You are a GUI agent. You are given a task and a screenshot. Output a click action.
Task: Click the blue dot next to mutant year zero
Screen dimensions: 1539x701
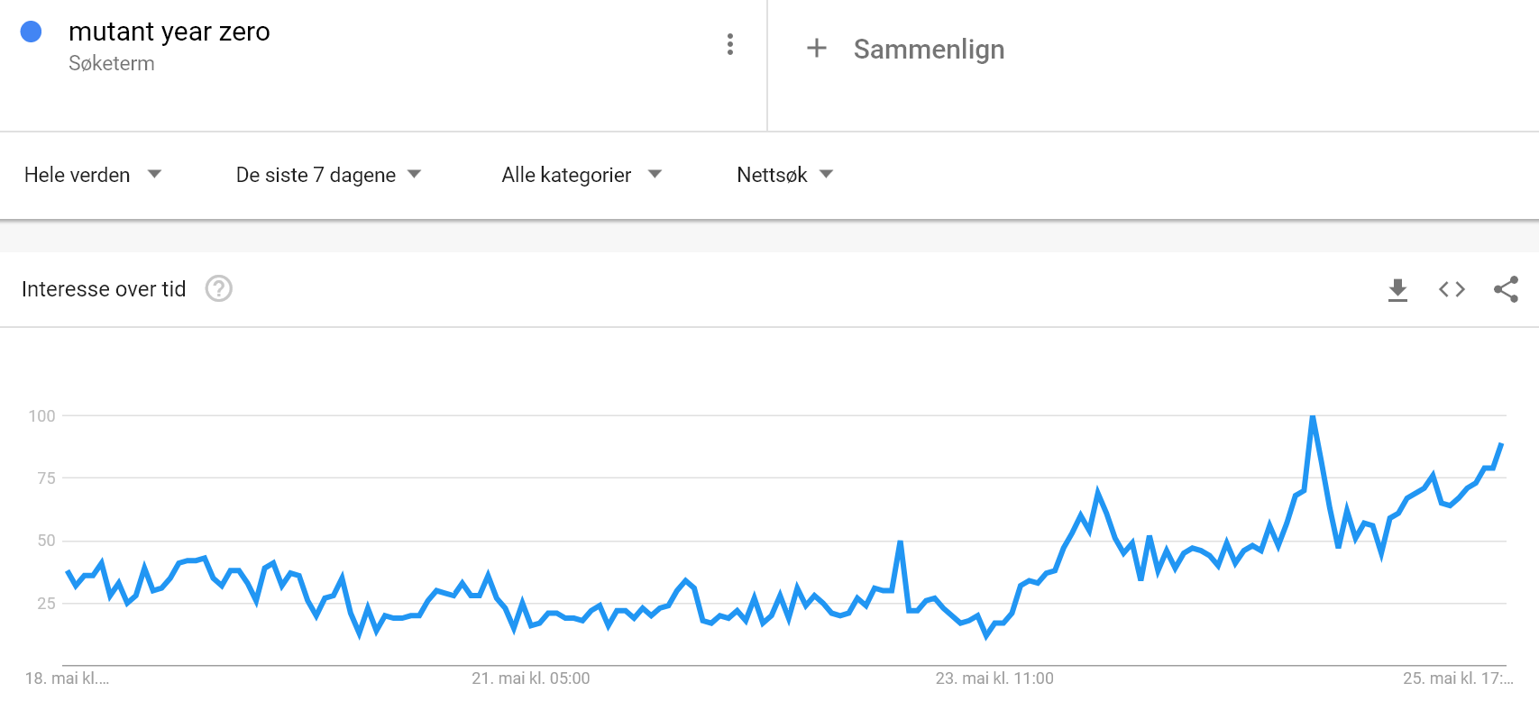31,32
